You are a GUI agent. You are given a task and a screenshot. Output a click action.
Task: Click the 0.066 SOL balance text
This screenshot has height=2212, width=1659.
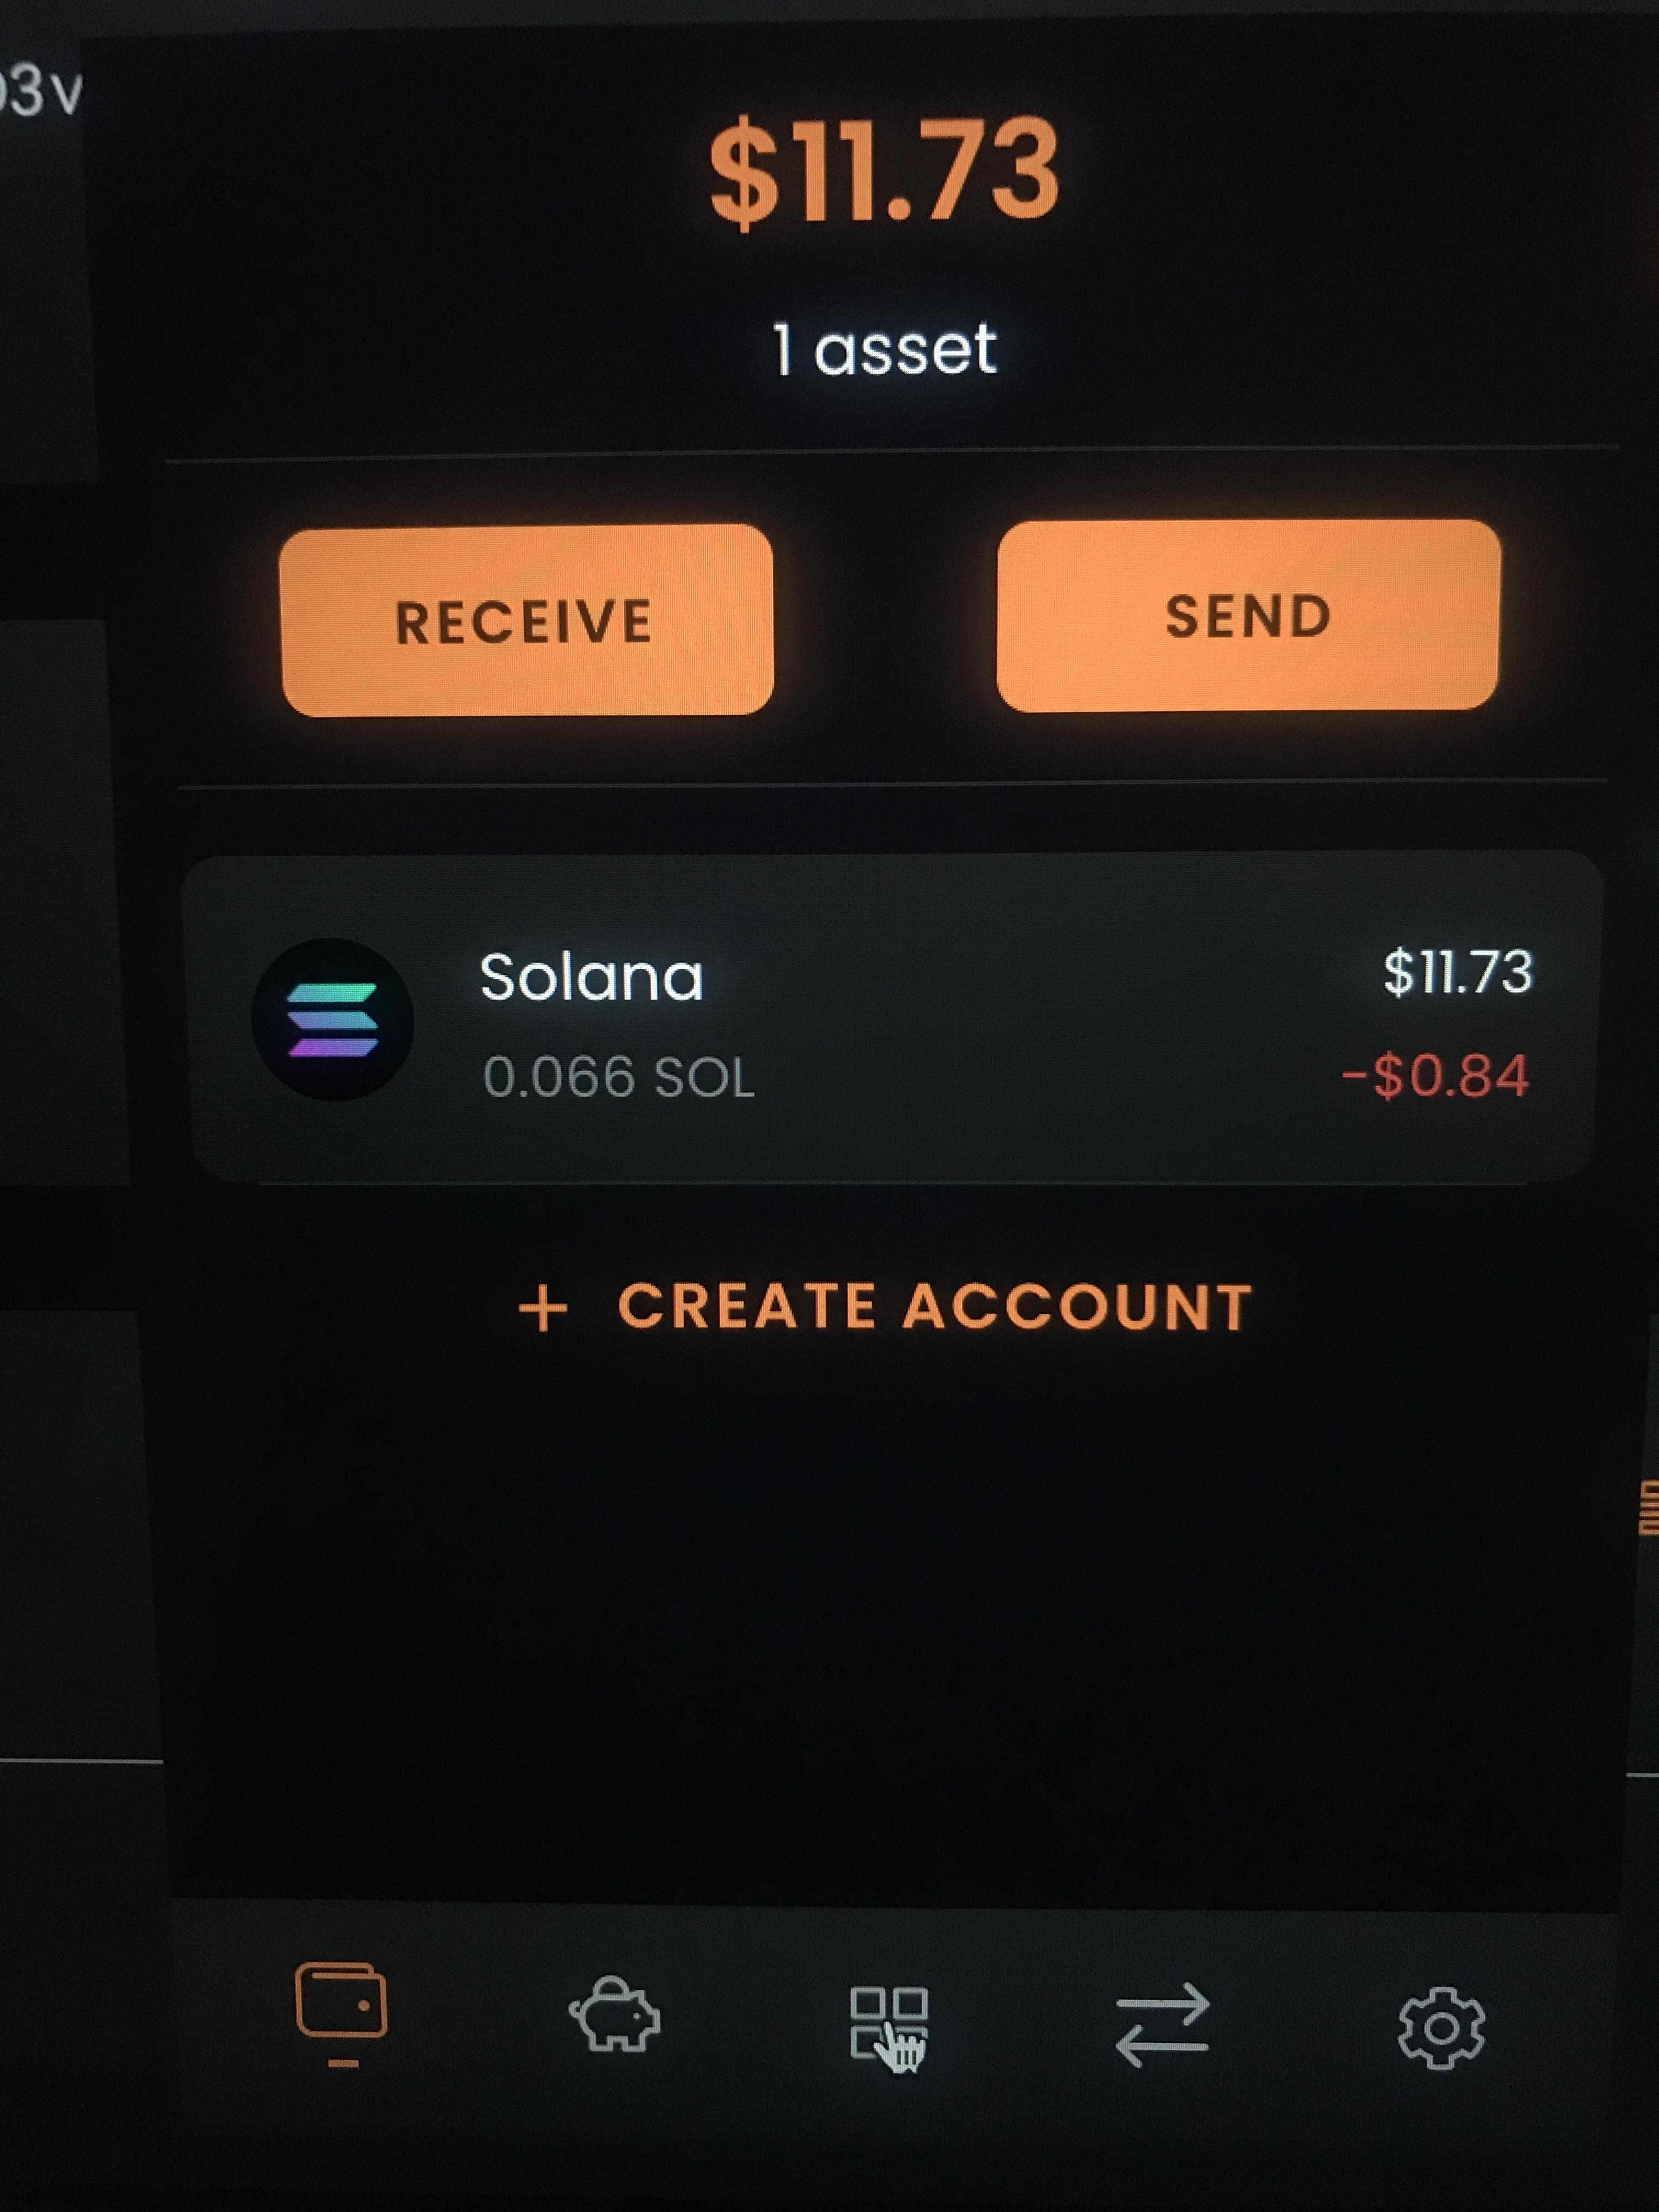pos(618,1078)
